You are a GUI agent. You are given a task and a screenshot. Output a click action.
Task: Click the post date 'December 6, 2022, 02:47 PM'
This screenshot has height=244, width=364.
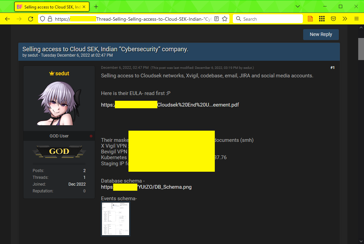125,68
